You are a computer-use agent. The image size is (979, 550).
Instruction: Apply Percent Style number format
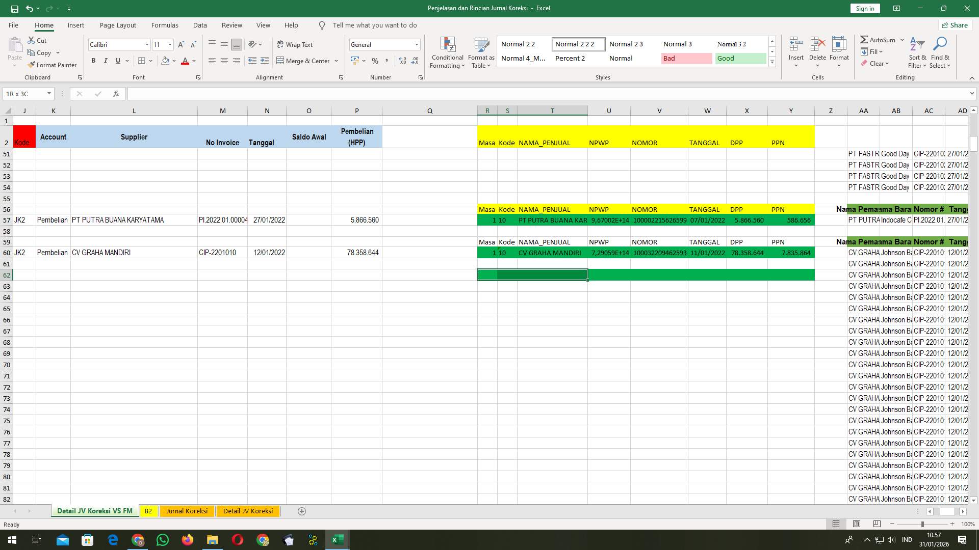(375, 61)
